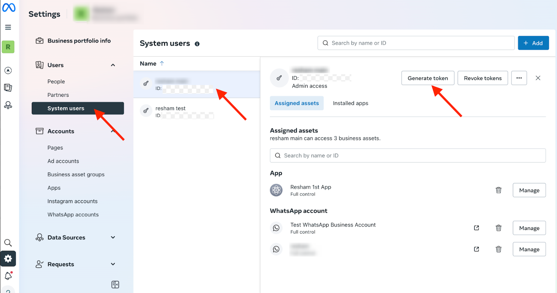557x293 pixels.
Task: Expand the Requests section
Action: 113,264
